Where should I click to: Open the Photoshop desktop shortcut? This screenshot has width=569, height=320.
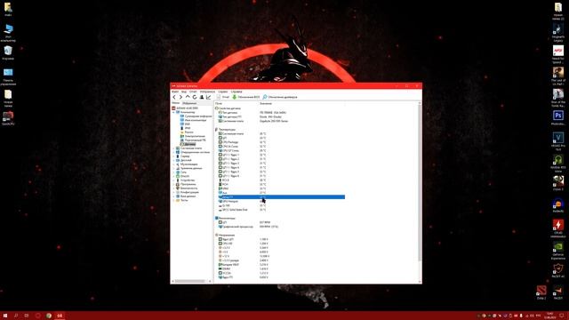coord(558,118)
